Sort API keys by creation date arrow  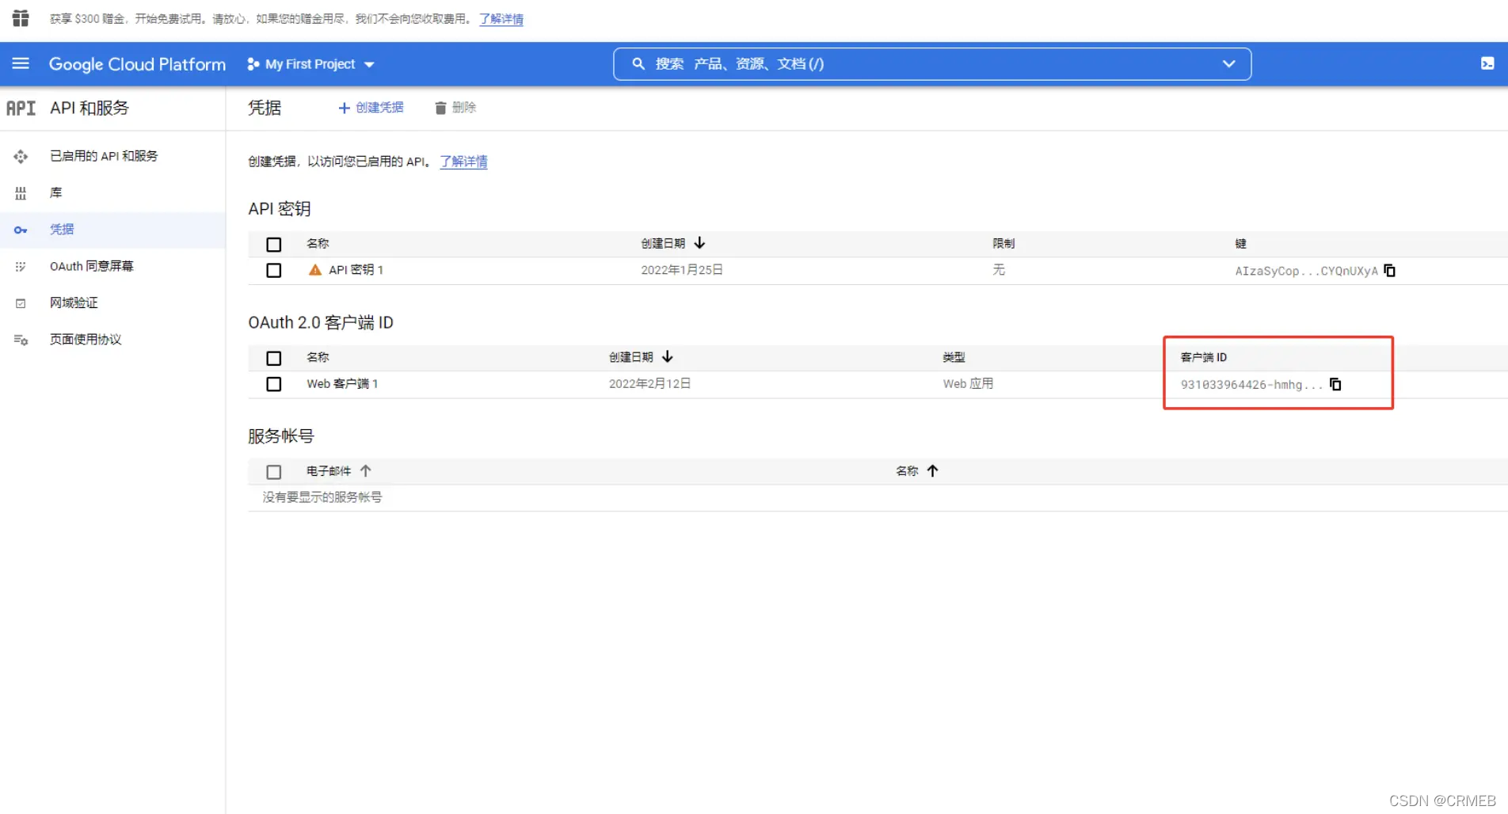coord(699,243)
